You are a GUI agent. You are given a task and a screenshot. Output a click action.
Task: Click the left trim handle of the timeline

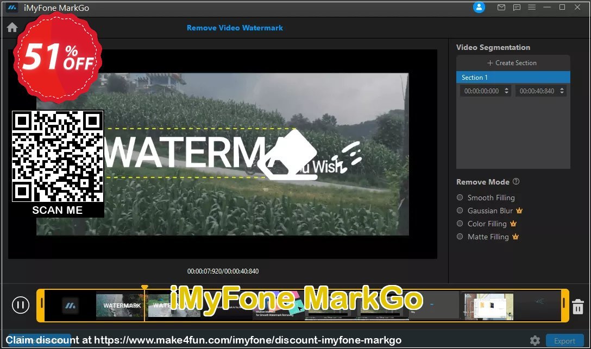(41, 306)
